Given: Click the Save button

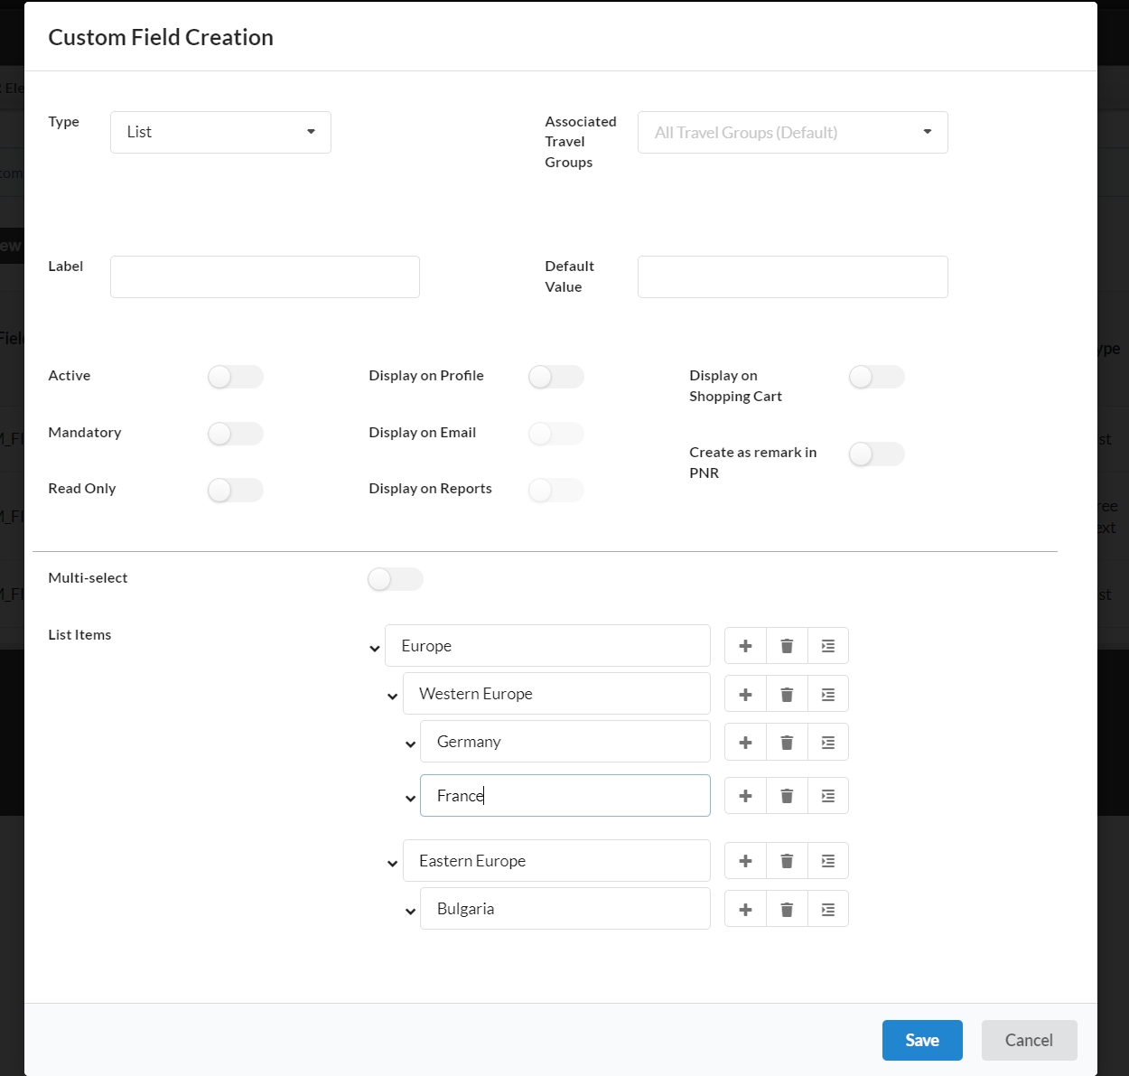Looking at the screenshot, I should coord(922,1040).
